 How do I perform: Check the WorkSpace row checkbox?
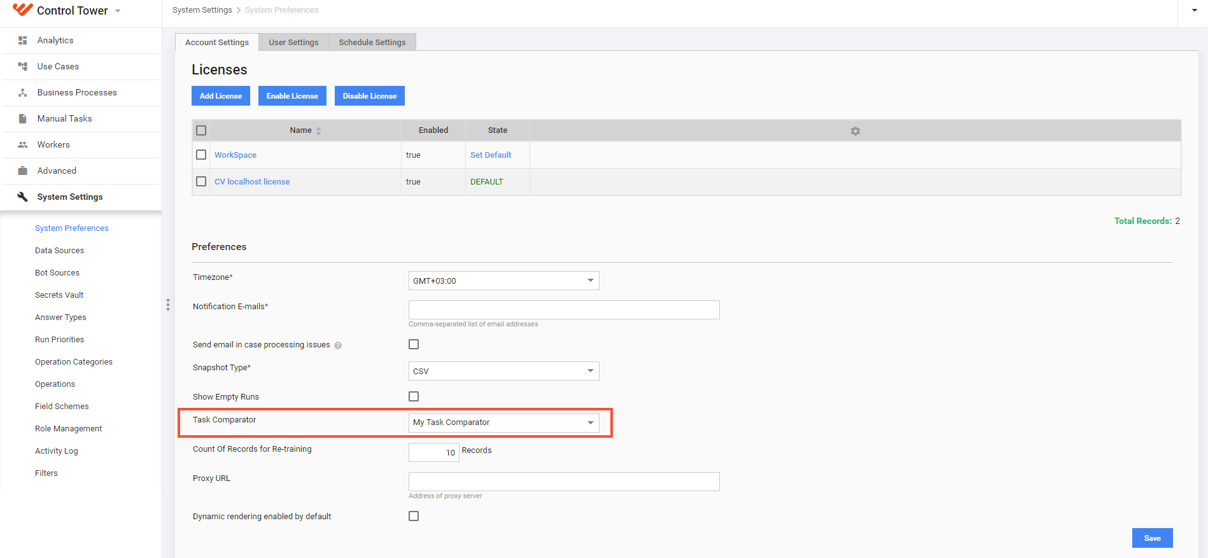pyautogui.click(x=201, y=155)
